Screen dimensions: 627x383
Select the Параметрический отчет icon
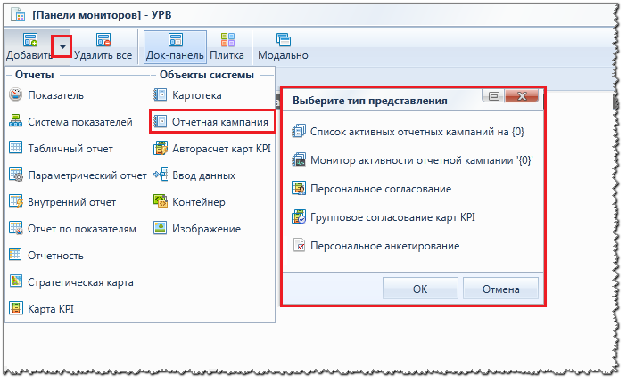[x=16, y=175]
